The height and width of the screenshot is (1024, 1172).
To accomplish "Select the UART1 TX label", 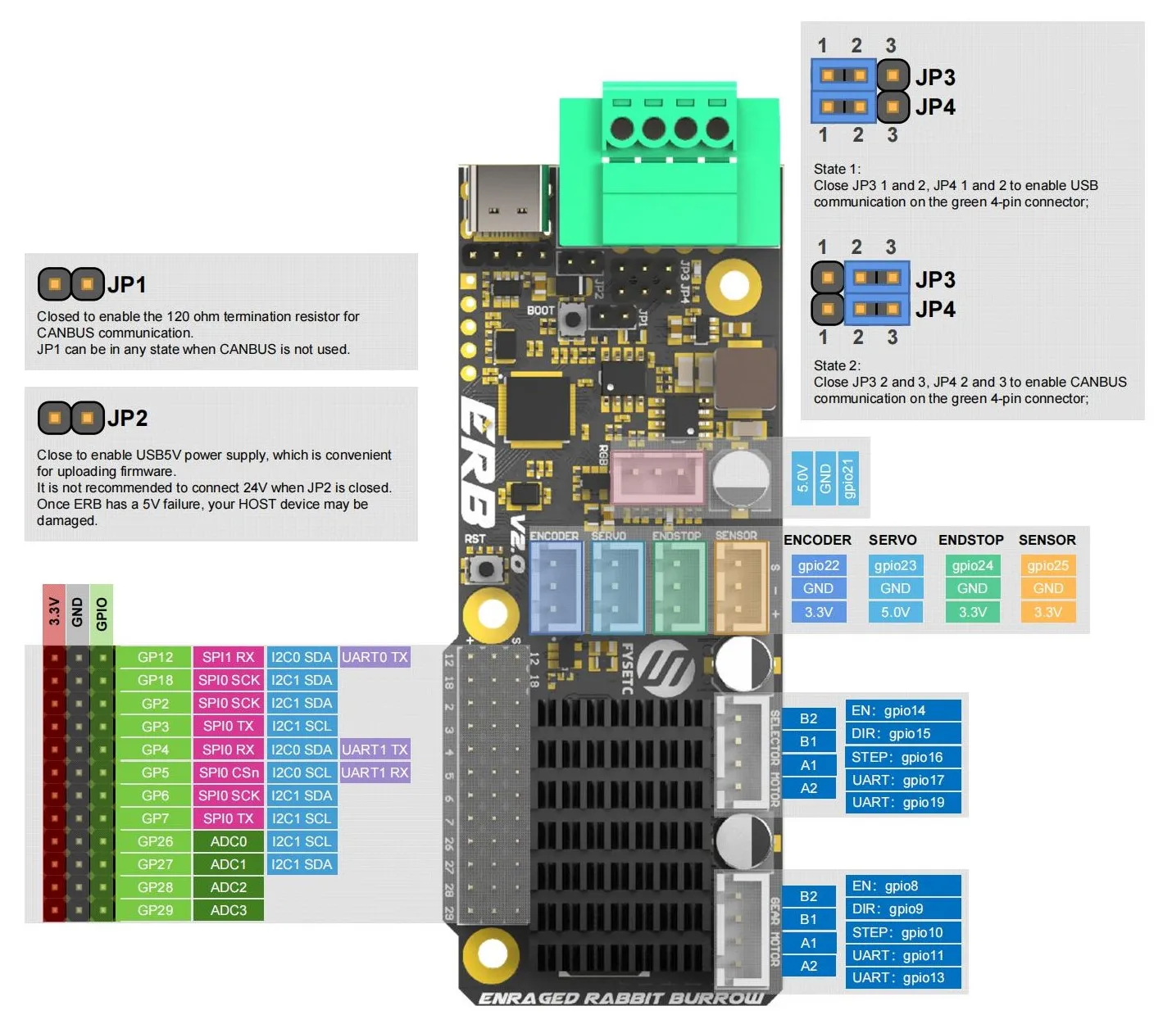I will [375, 750].
